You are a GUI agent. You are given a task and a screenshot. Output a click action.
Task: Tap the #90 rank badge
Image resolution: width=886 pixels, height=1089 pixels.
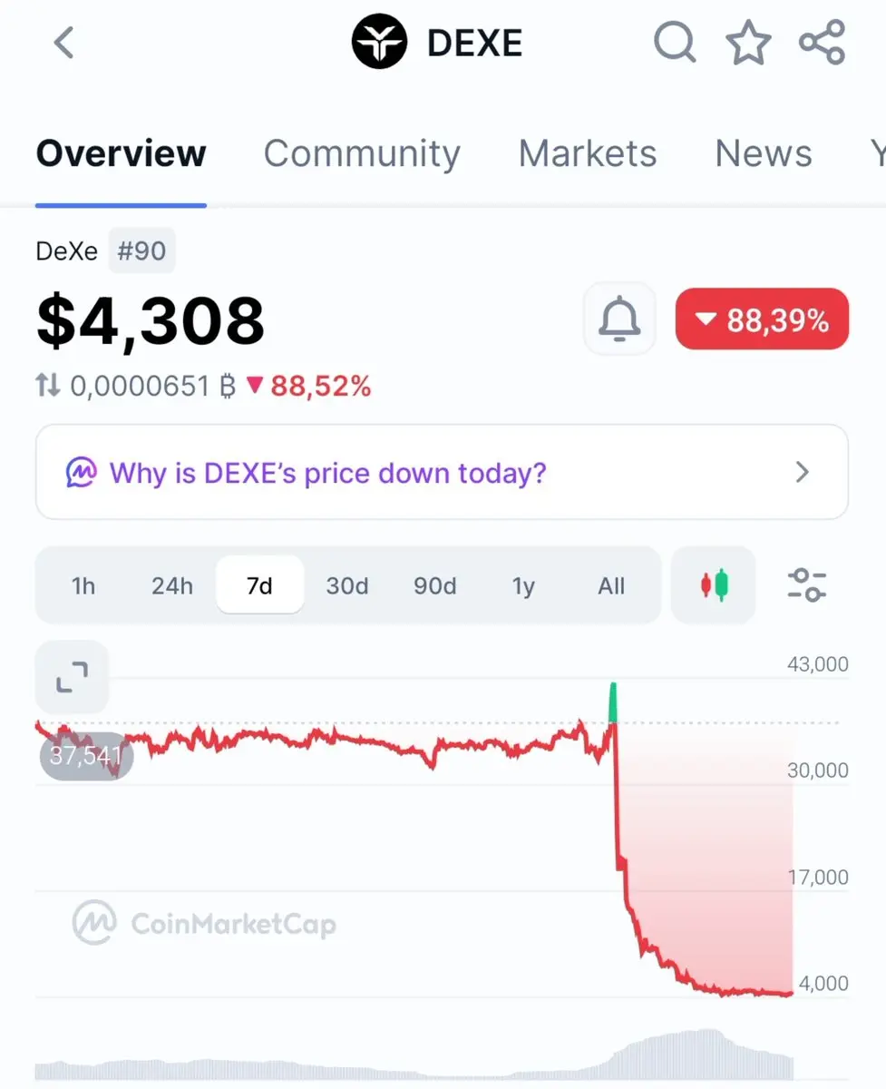142,250
